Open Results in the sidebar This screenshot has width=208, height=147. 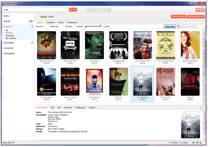pos(7,21)
